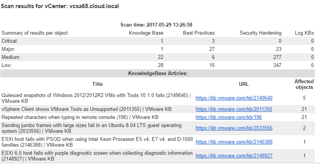The image size is (320, 164).
Task: Select the KnowledgeBase Articles section header
Action: 158,73
